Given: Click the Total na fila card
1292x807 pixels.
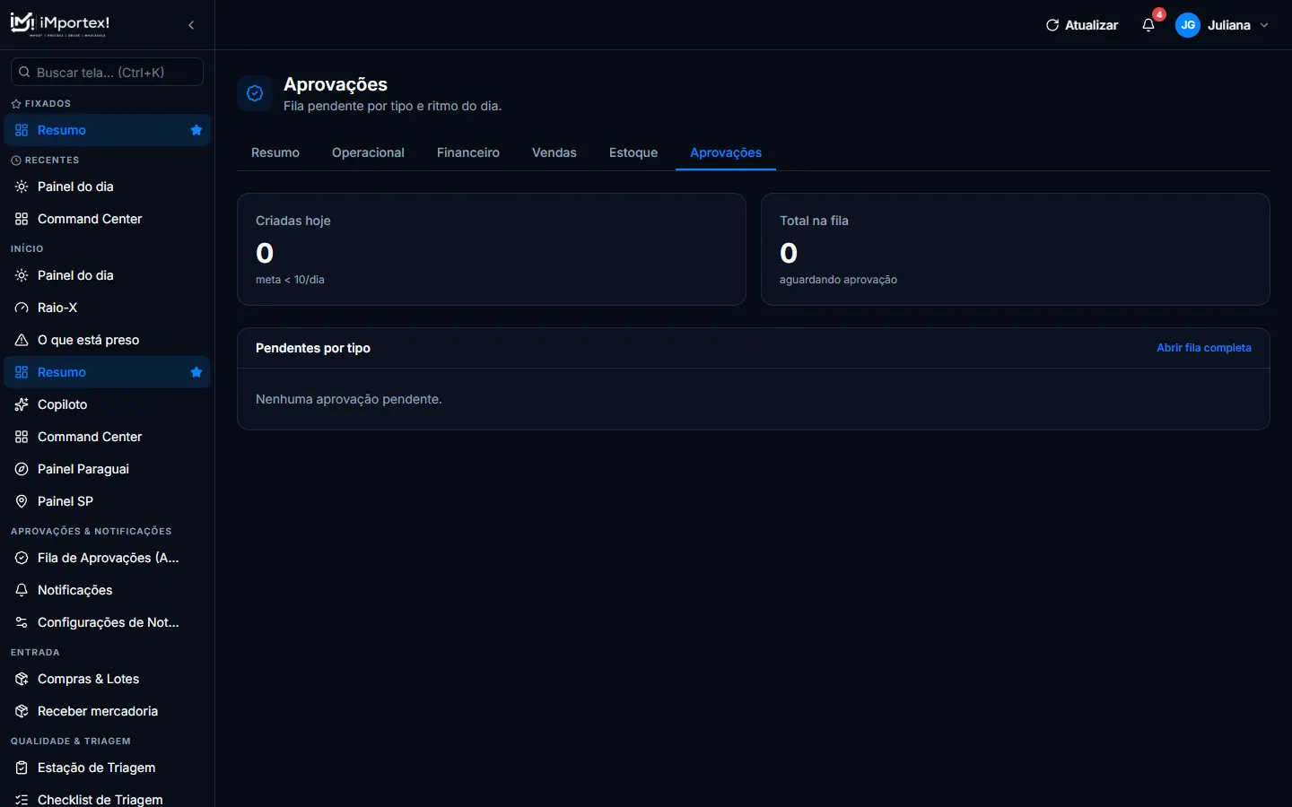Looking at the screenshot, I should pyautogui.click(x=1016, y=249).
